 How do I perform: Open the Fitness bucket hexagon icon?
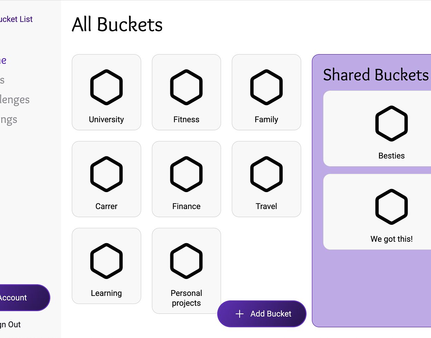(186, 87)
